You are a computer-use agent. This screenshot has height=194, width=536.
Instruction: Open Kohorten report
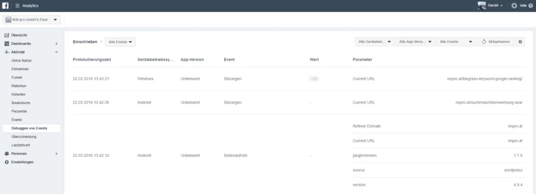point(18,94)
